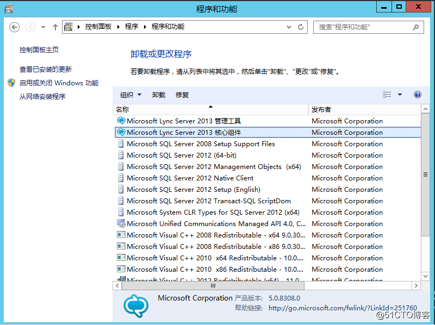Click the 程序和功能 breadcrumb in address bar
The width and height of the screenshot is (435, 325).
pyautogui.click(x=168, y=27)
